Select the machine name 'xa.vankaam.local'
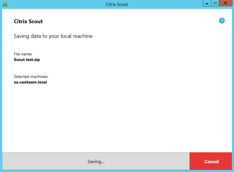The image size is (234, 172). click(30, 82)
